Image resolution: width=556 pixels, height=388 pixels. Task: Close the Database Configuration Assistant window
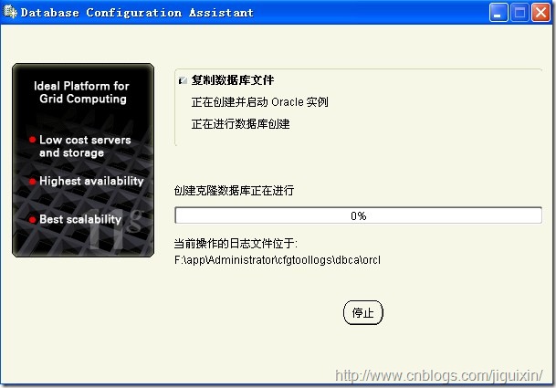coord(540,13)
